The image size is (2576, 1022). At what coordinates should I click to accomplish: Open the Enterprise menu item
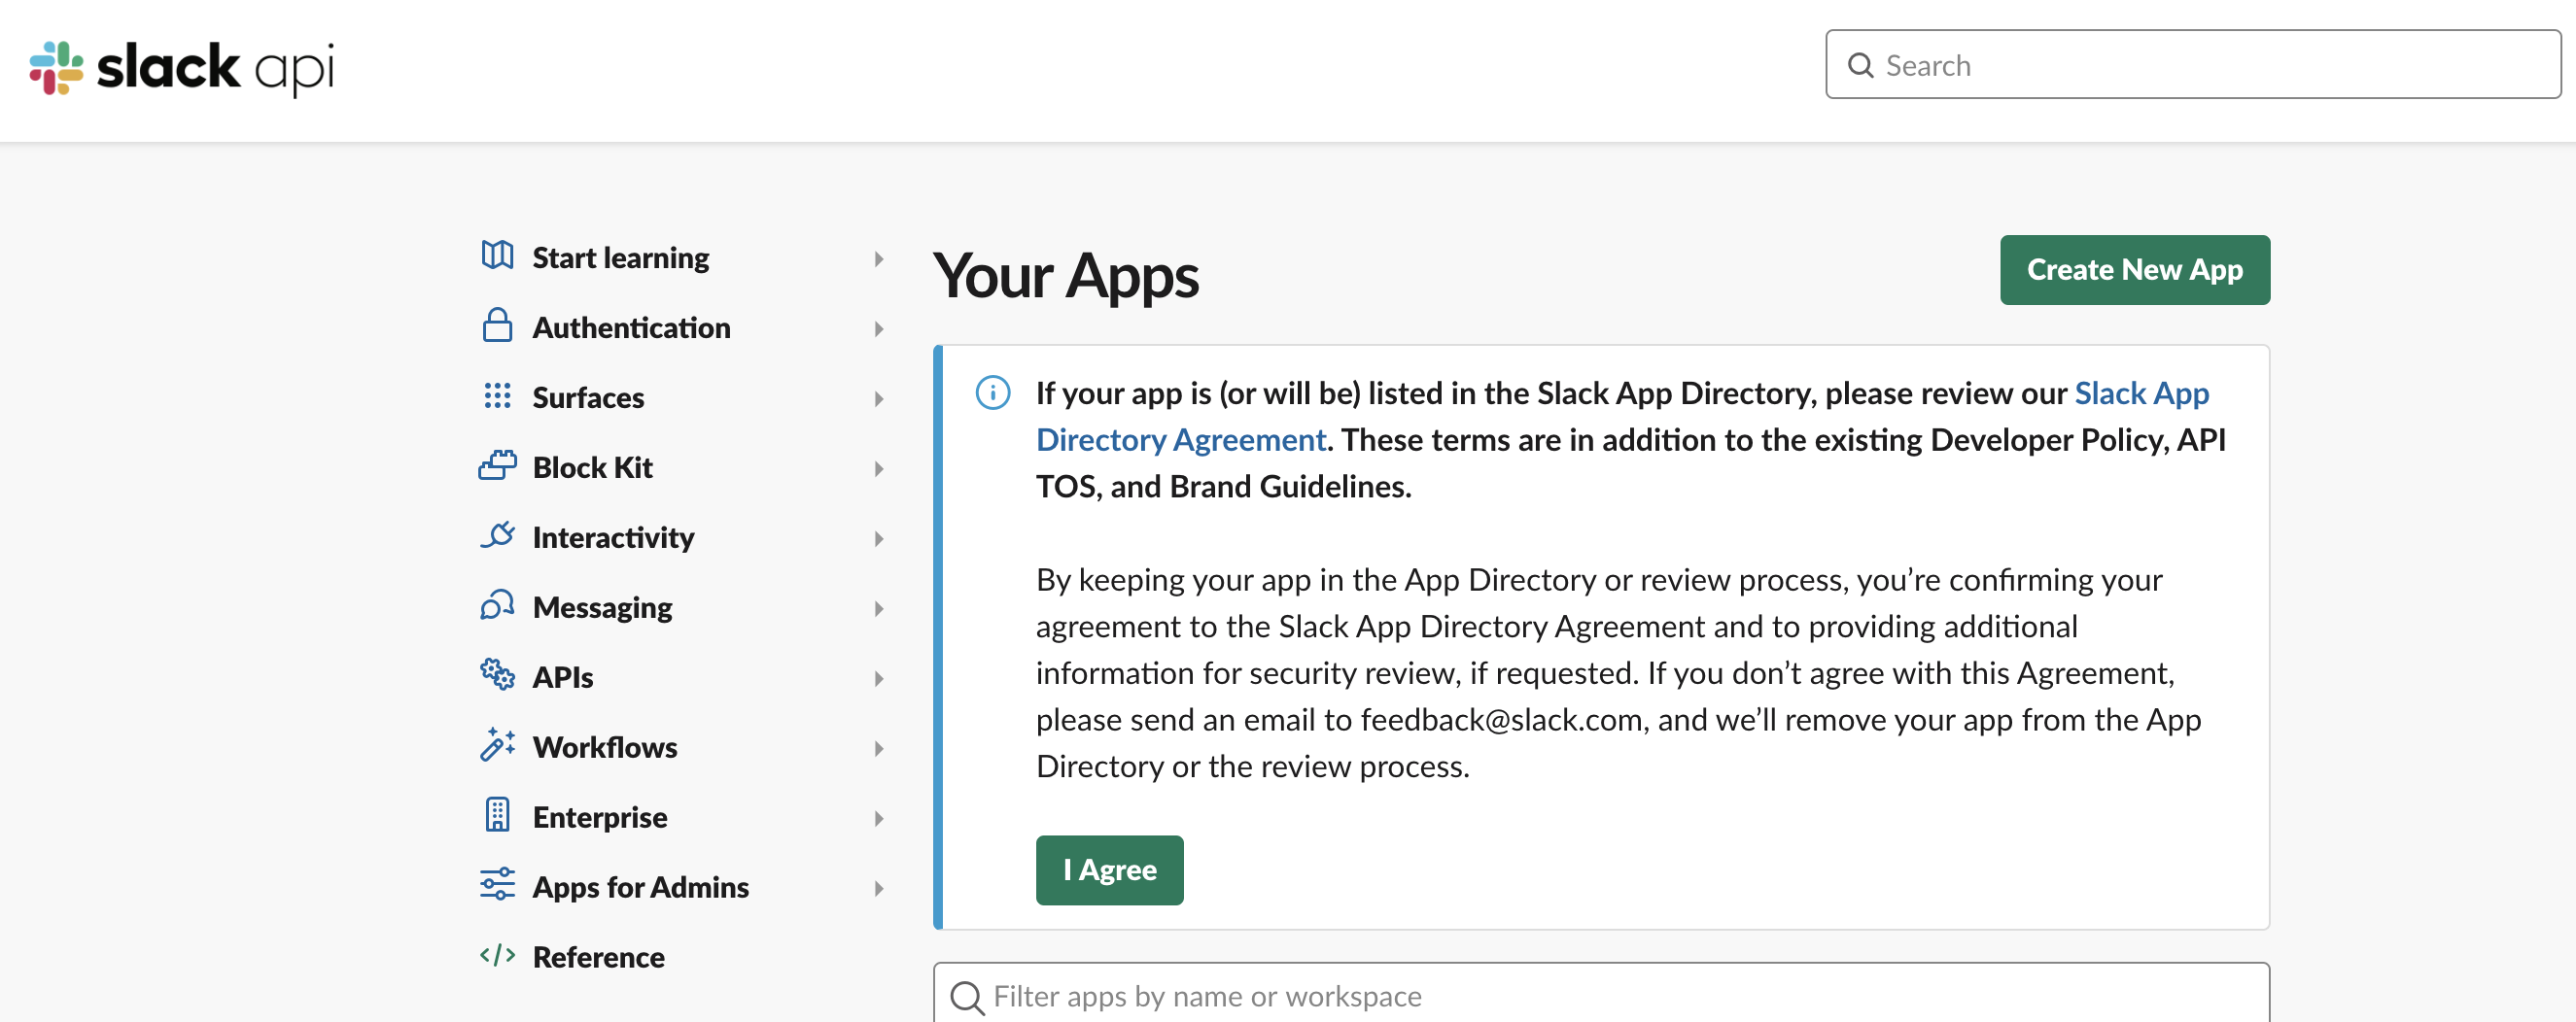click(x=600, y=817)
